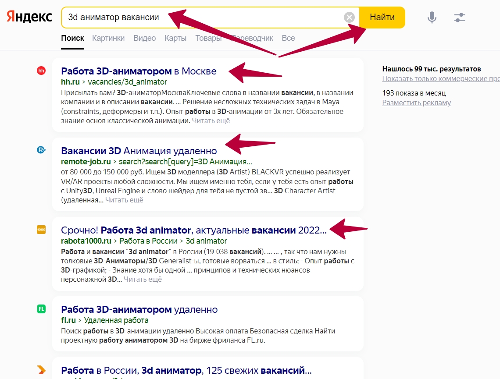Screen dimensions: 500x379
Task: Click rabota1000.ru domain link
Action: coord(86,241)
